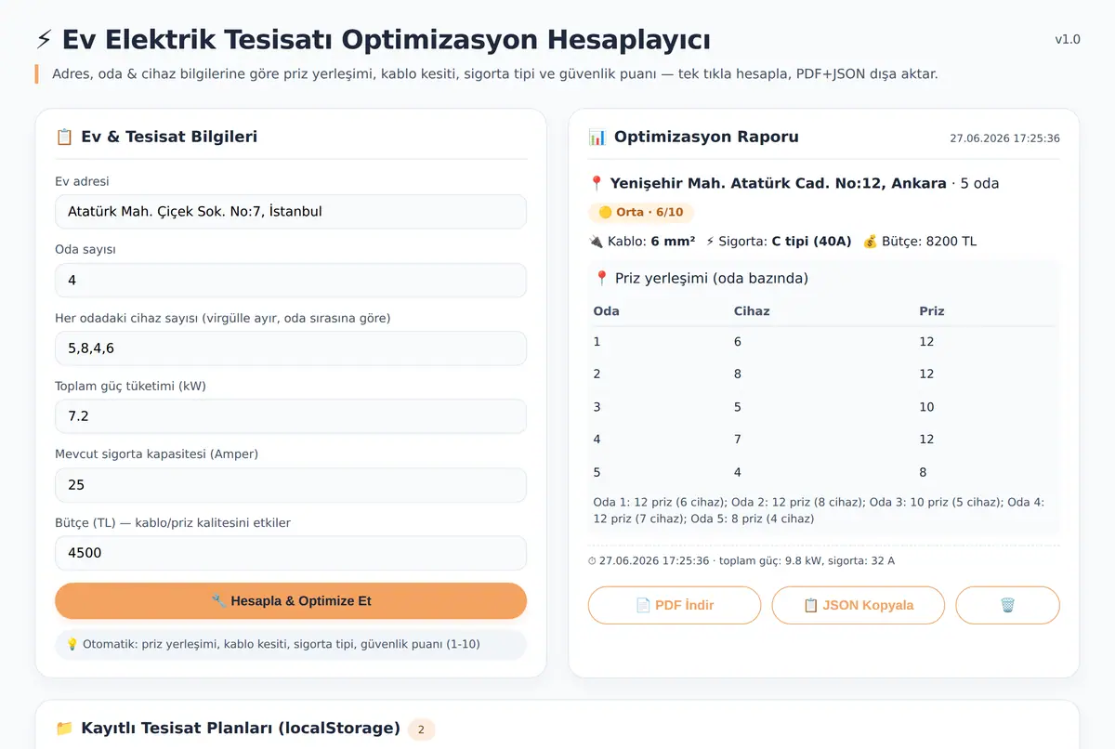Screen dimensions: 1115x749
Task: Focus the Mevcut sigorta kapasitesi field
Action: pos(291,484)
